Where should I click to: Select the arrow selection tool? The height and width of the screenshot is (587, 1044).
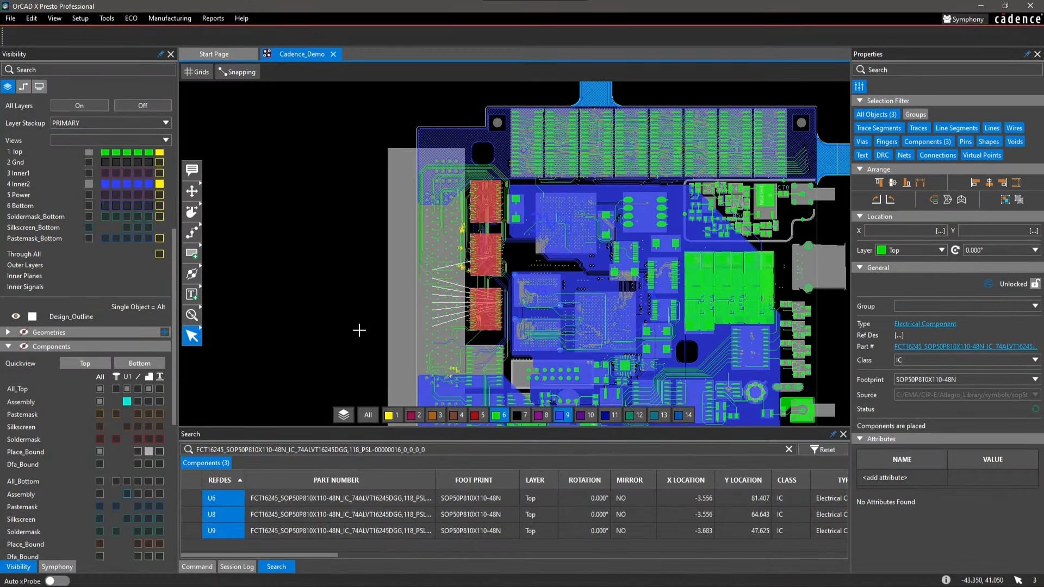191,335
